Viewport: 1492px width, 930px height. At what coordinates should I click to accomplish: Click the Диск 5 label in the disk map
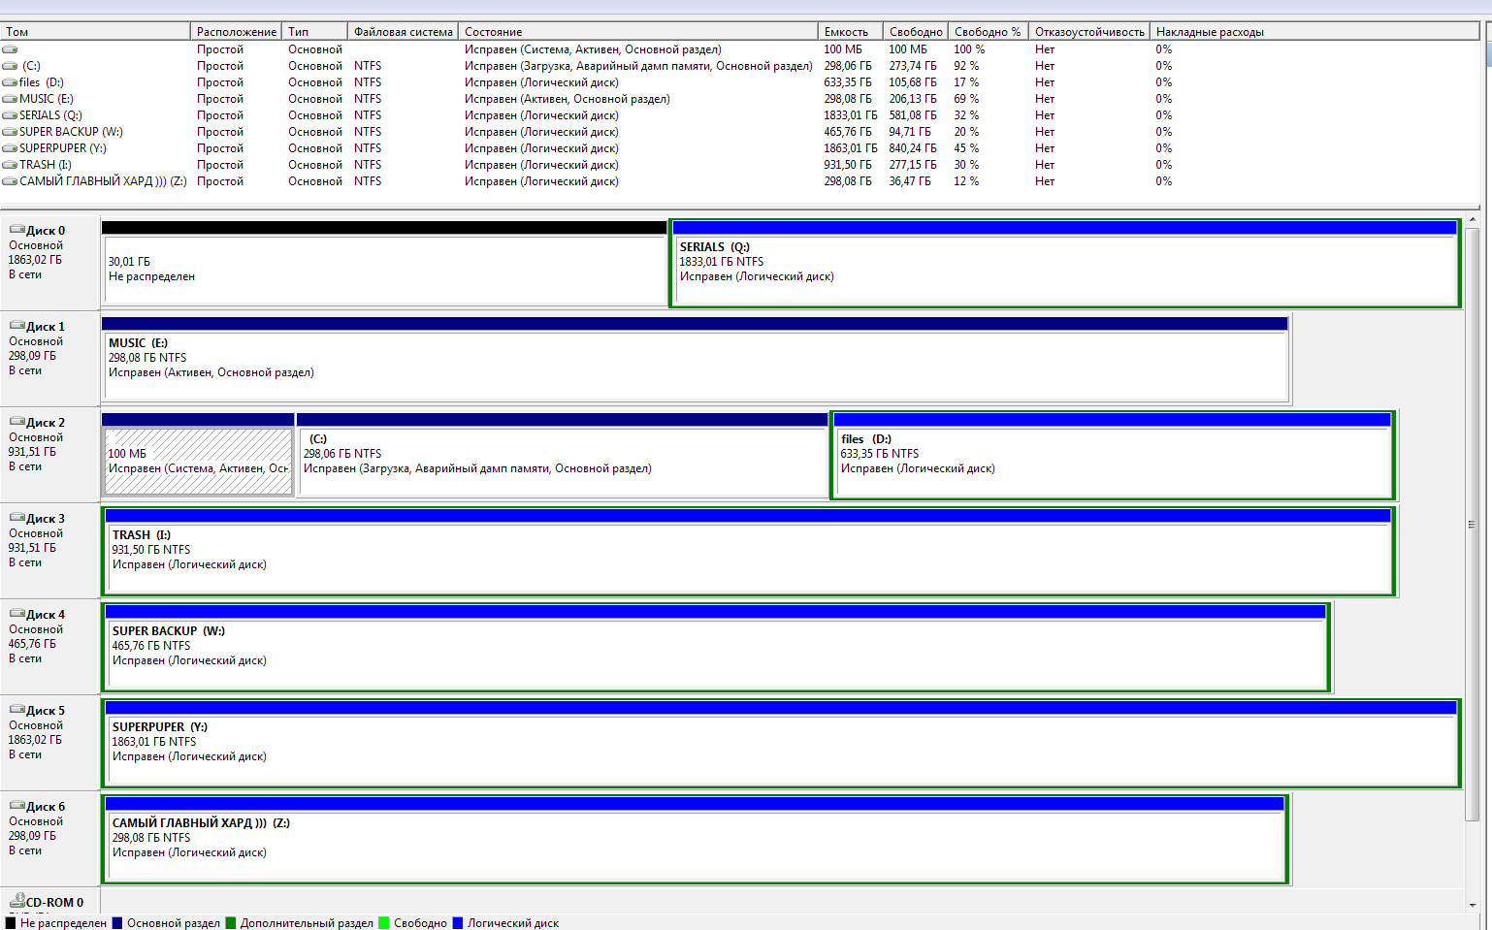click(46, 711)
